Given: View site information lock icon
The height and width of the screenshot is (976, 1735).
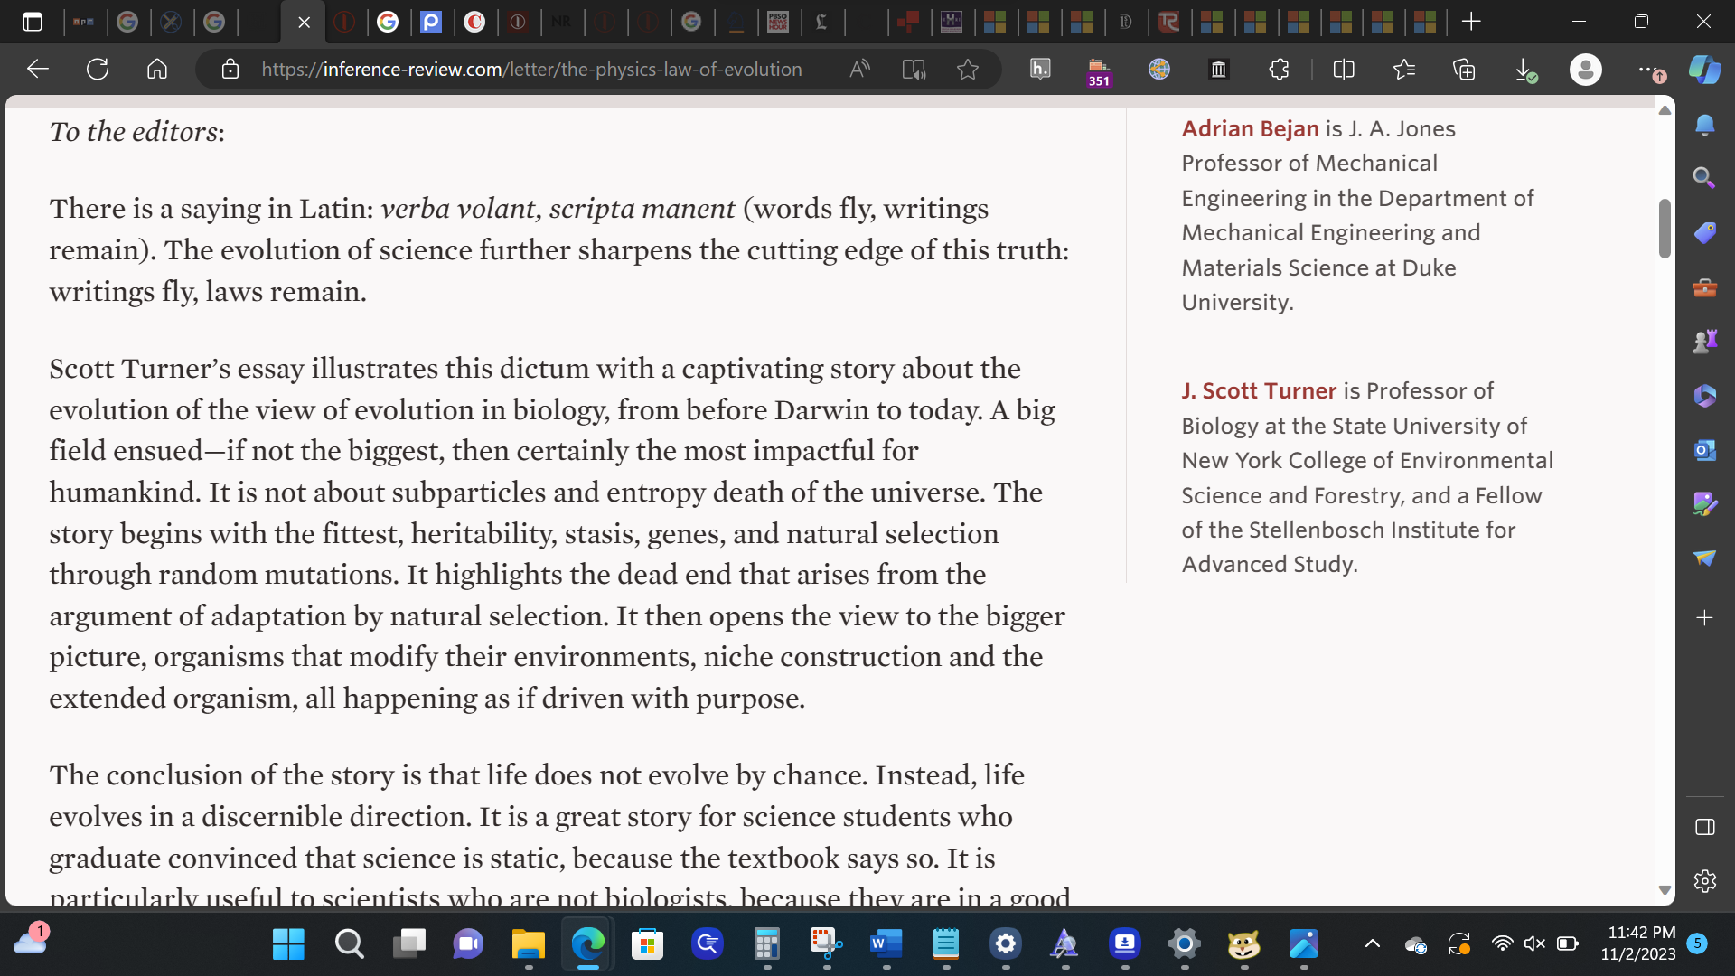Looking at the screenshot, I should tap(230, 70).
